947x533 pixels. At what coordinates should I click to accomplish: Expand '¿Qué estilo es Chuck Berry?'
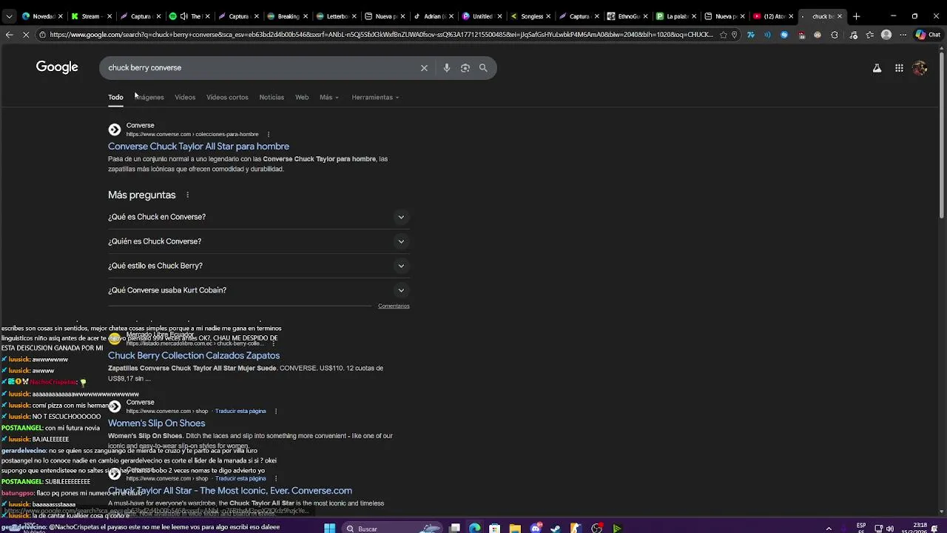(x=258, y=266)
